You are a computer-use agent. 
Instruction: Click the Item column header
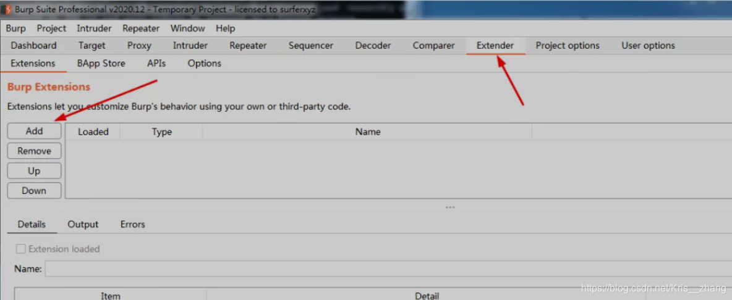[x=111, y=295]
